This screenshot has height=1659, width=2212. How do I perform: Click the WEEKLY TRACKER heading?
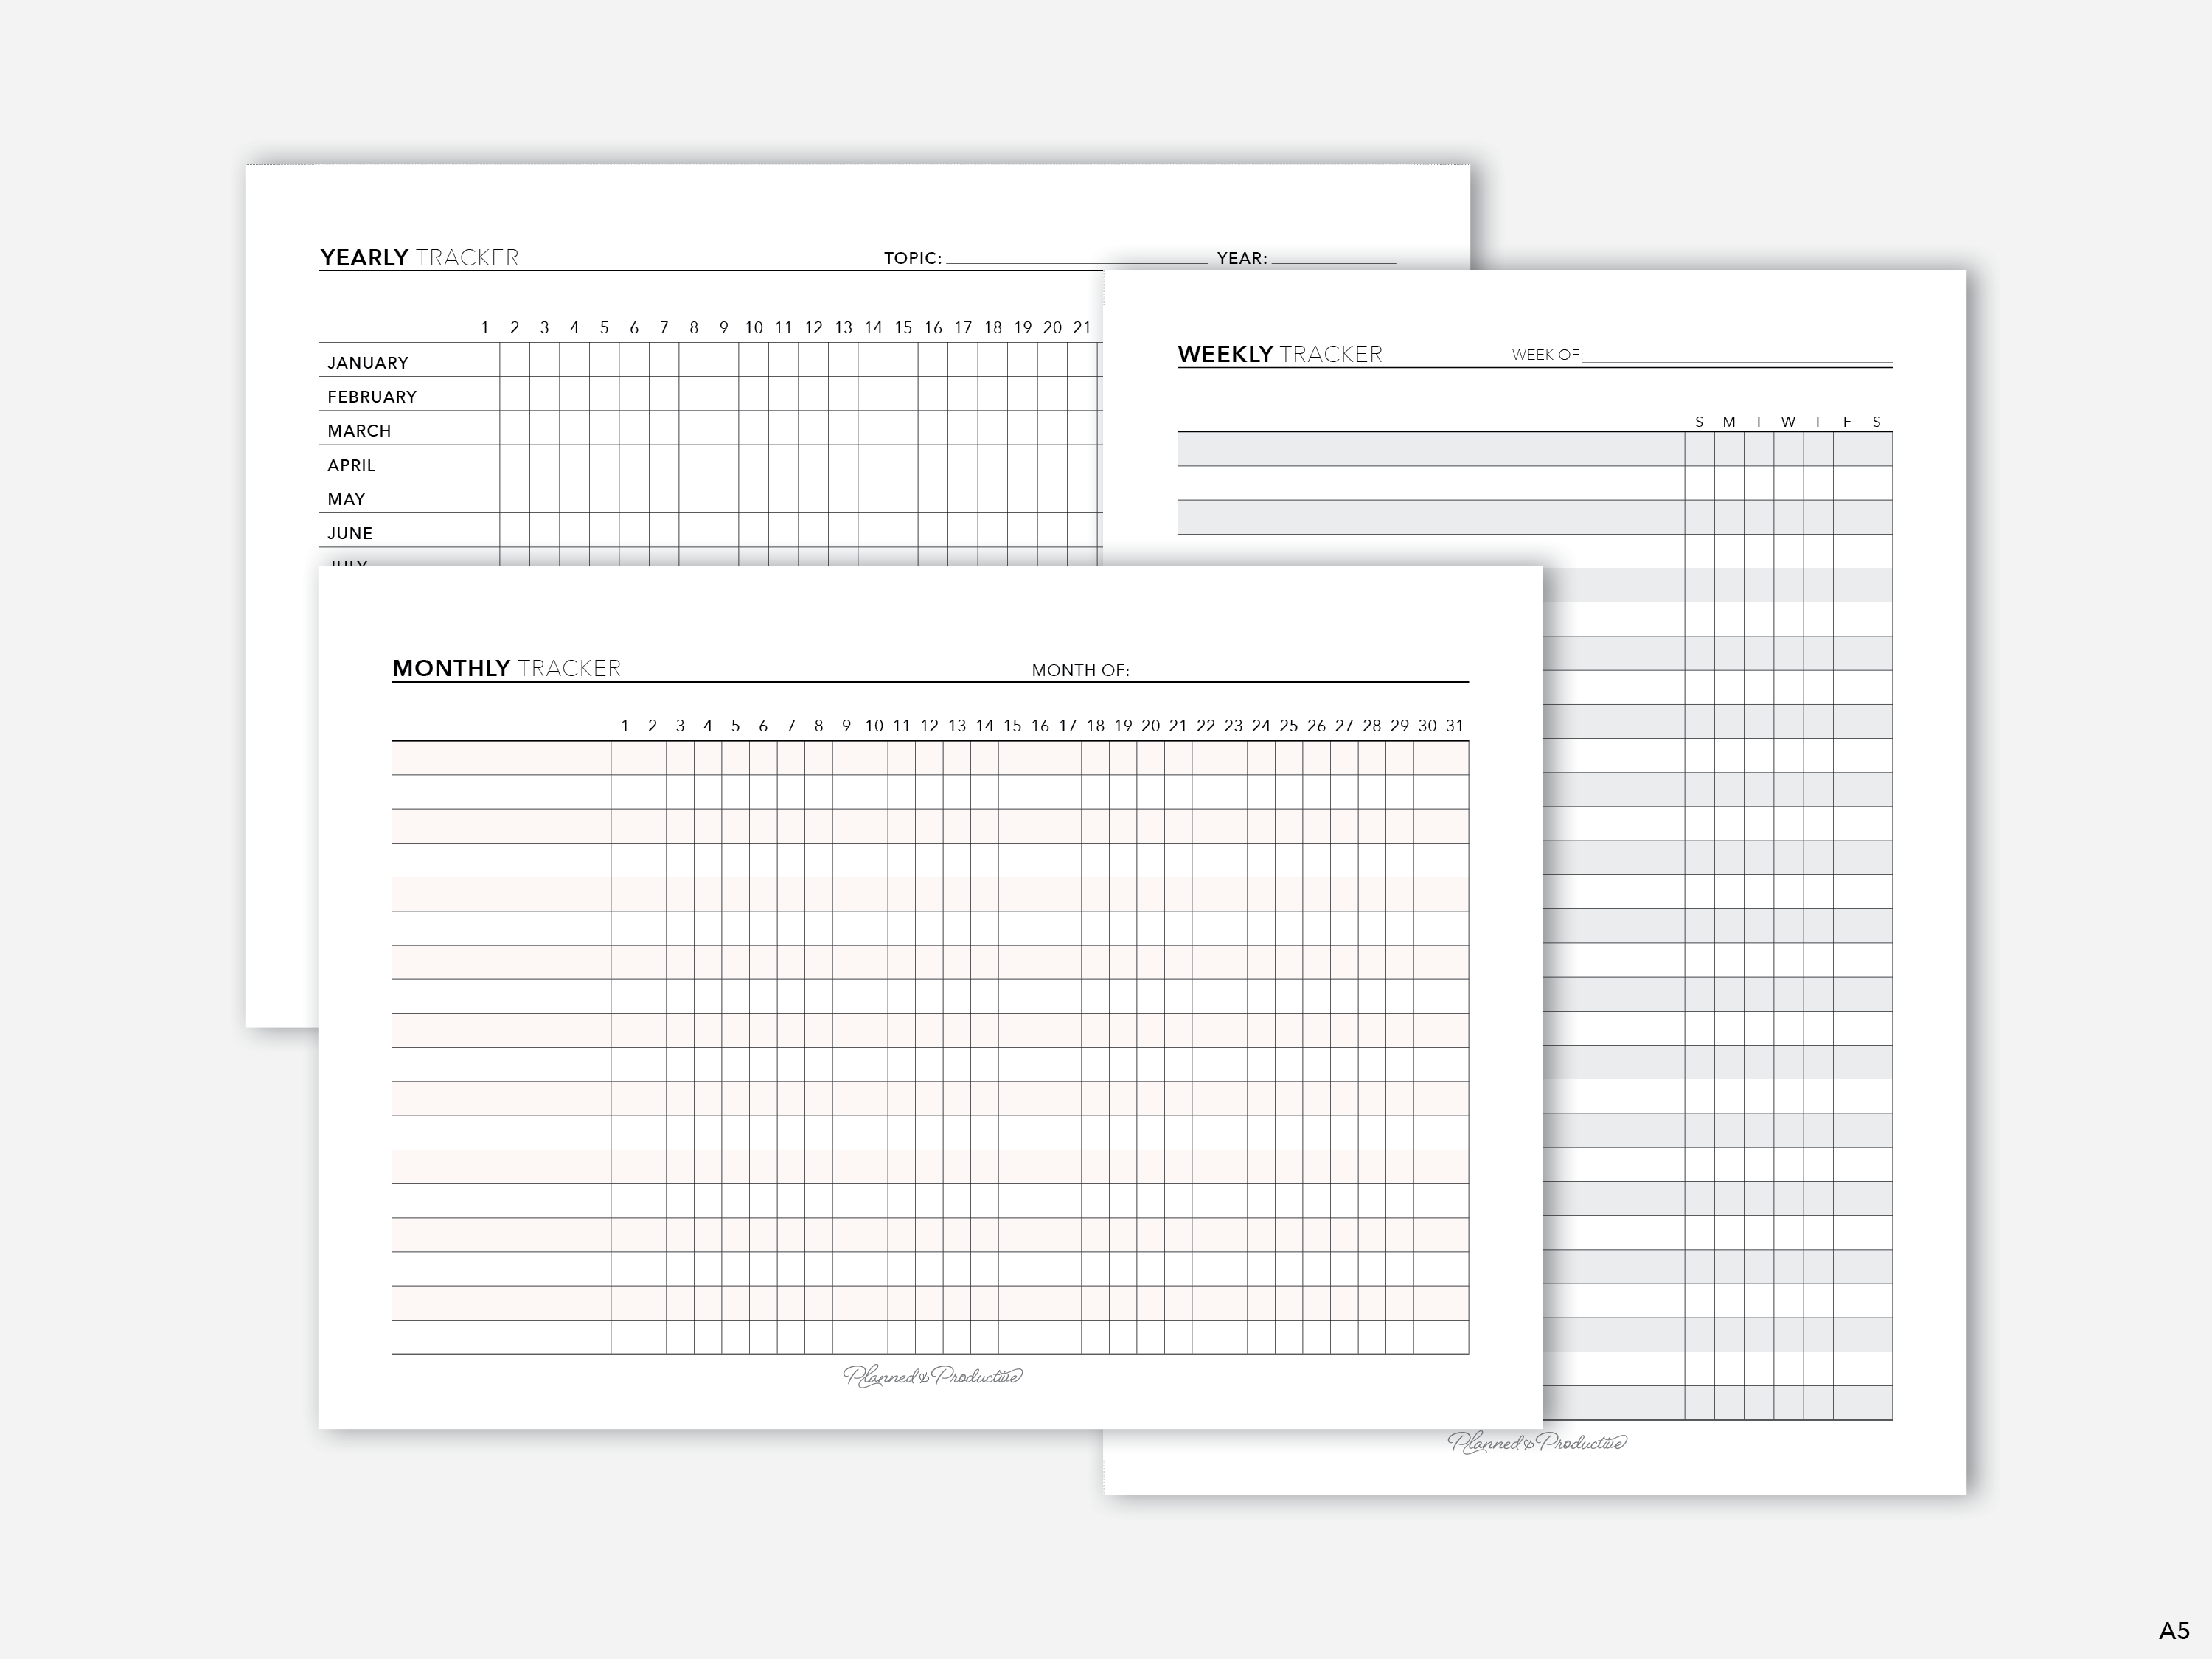tap(1279, 354)
